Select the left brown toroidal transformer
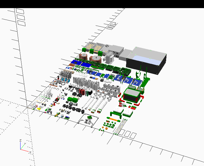The height and width of the screenshot is (166, 204). pyautogui.click(x=84, y=56)
